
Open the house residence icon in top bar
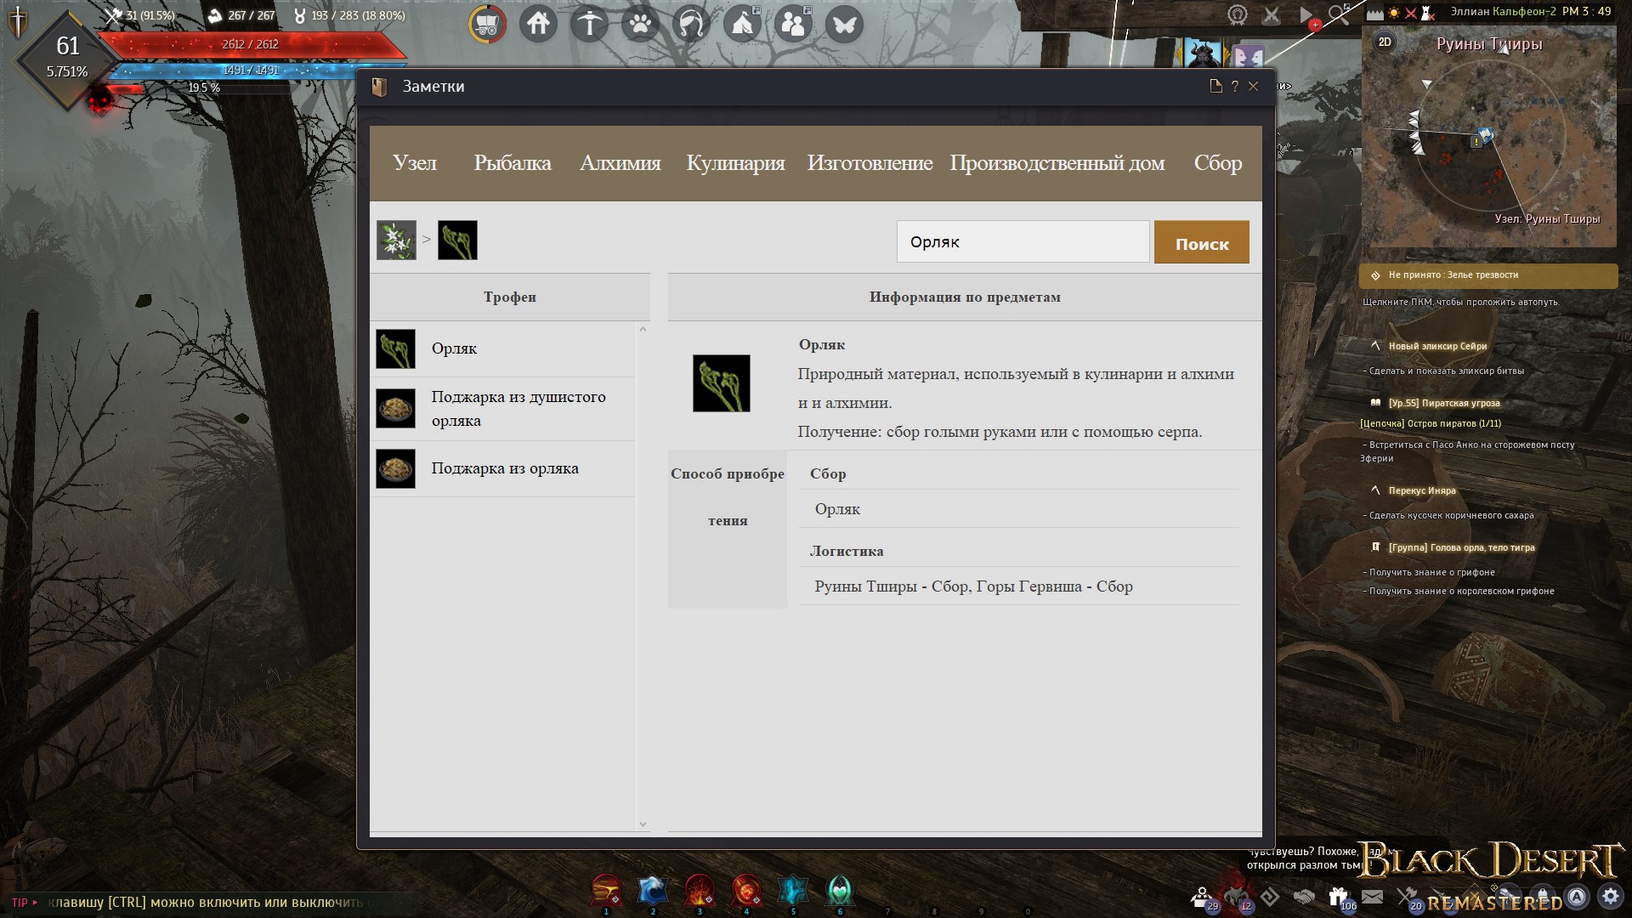[538, 24]
